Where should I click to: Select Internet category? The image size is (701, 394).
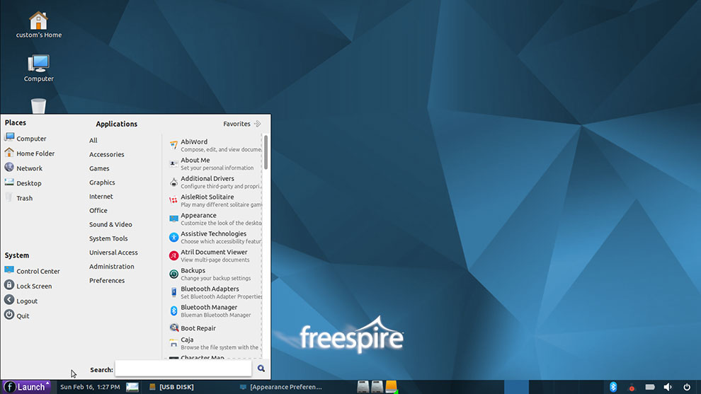tap(101, 196)
